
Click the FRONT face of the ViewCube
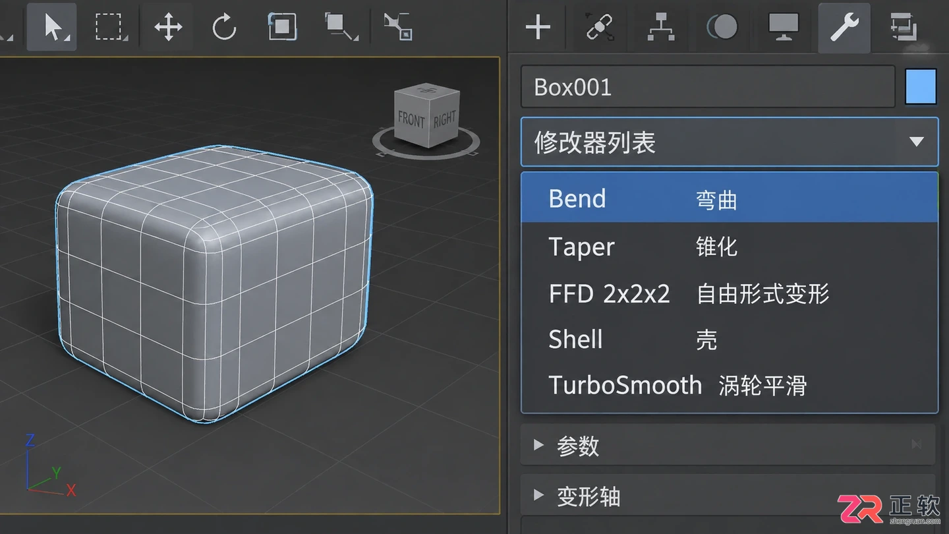pos(411,121)
